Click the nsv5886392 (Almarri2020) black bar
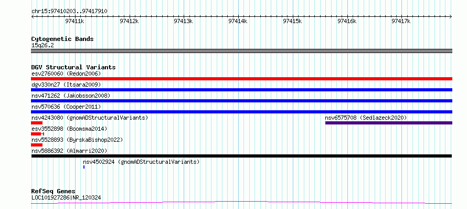 pos(241,156)
